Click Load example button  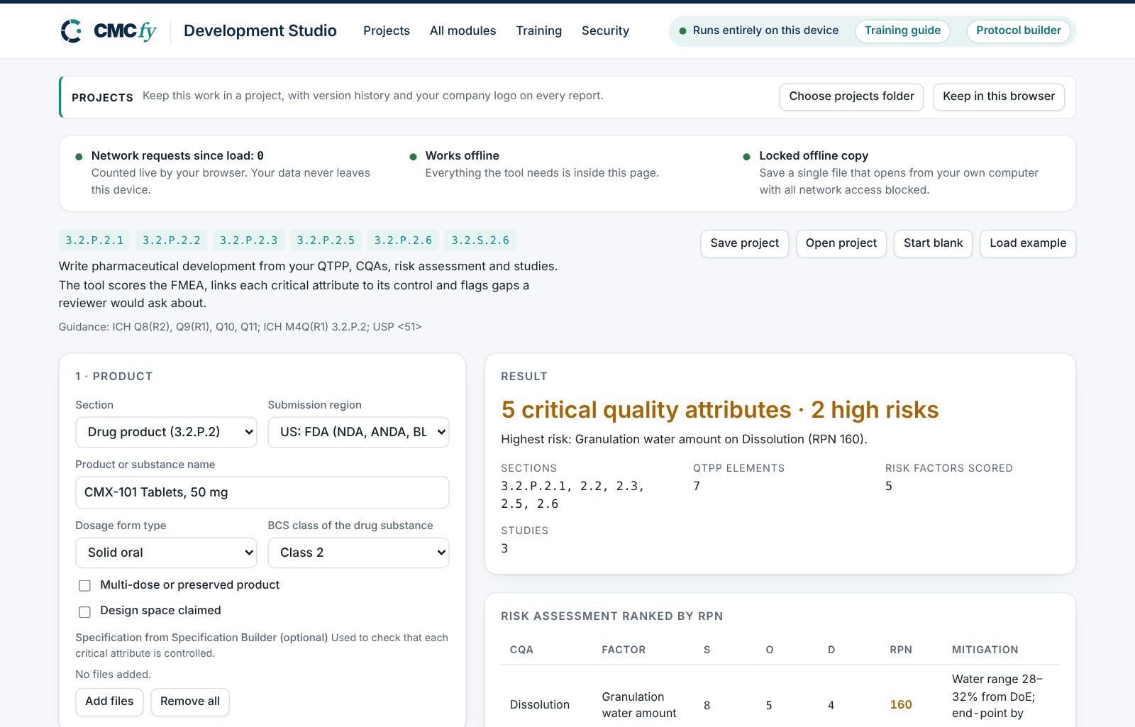(1028, 243)
